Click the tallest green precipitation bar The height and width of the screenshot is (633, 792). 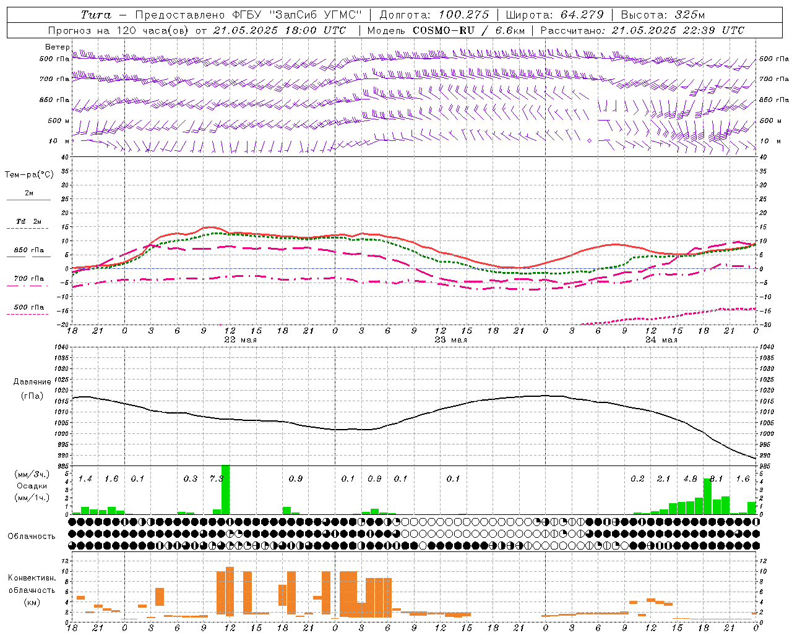click(226, 490)
